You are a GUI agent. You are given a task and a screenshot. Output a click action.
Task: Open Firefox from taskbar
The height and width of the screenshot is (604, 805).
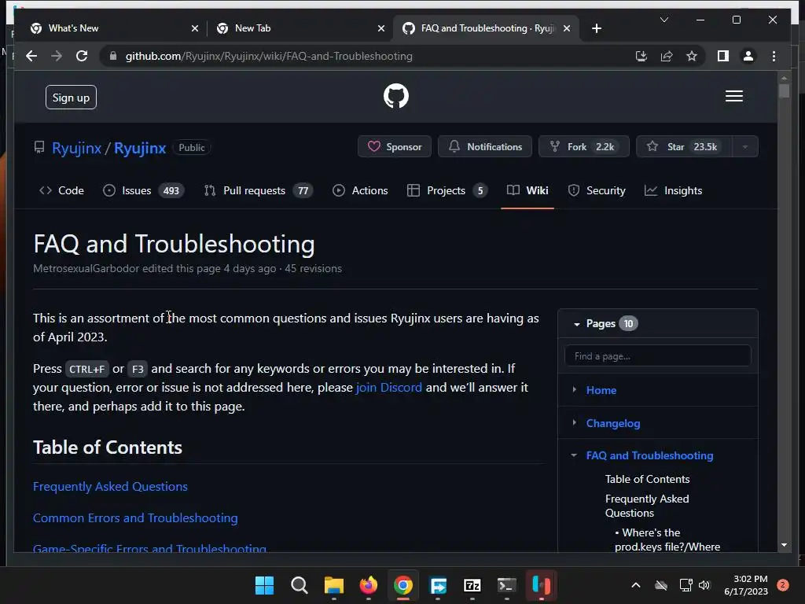[x=368, y=585]
